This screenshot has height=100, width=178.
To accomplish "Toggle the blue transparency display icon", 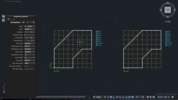I will [133, 97].
